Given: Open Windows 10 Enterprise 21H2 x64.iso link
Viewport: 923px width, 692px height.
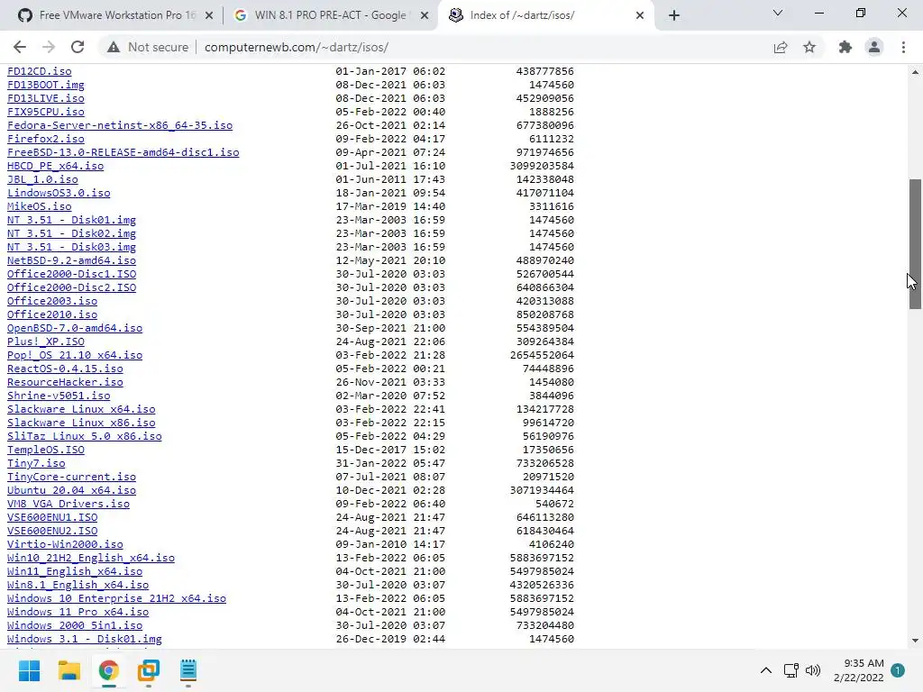Looking at the screenshot, I should [116, 599].
